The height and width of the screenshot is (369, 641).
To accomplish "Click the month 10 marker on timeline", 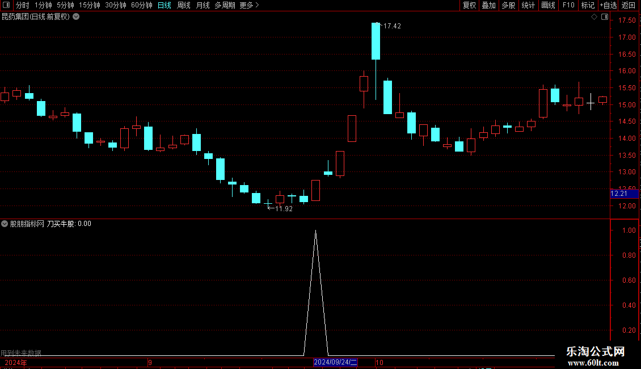I will [x=379, y=362].
